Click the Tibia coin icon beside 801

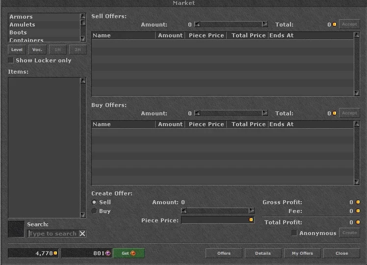(108, 253)
